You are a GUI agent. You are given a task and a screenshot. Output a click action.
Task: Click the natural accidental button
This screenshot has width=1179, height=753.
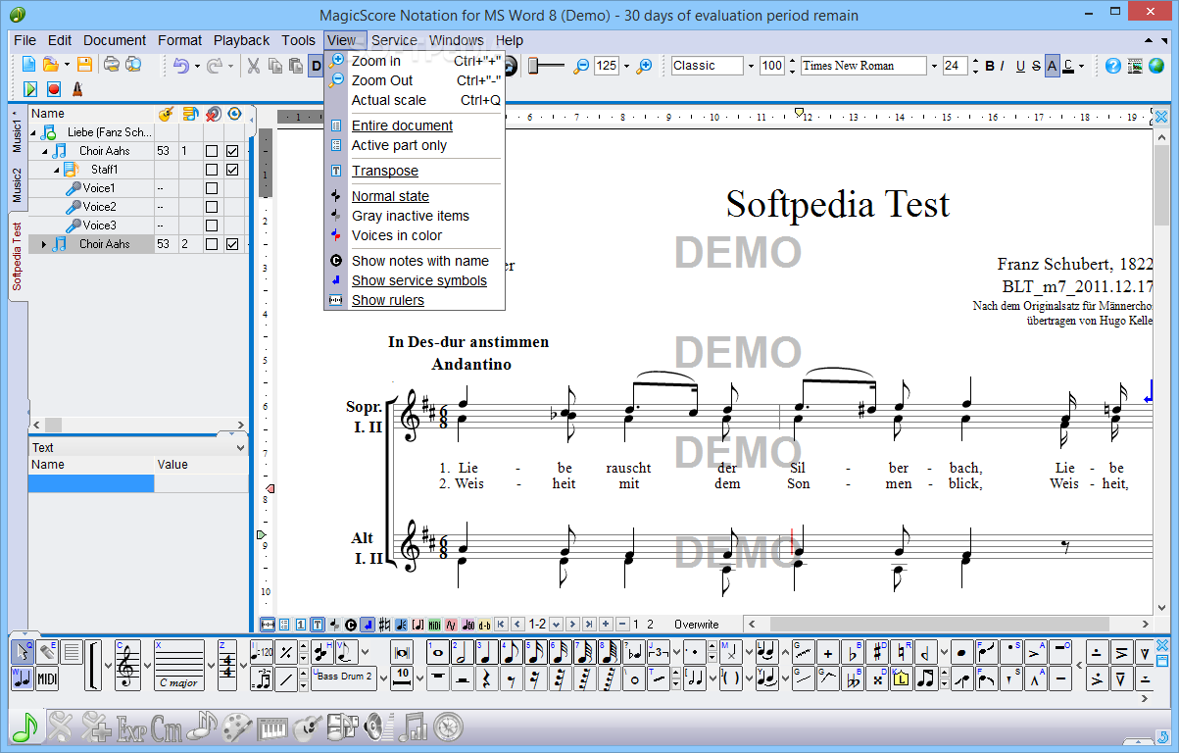point(902,652)
